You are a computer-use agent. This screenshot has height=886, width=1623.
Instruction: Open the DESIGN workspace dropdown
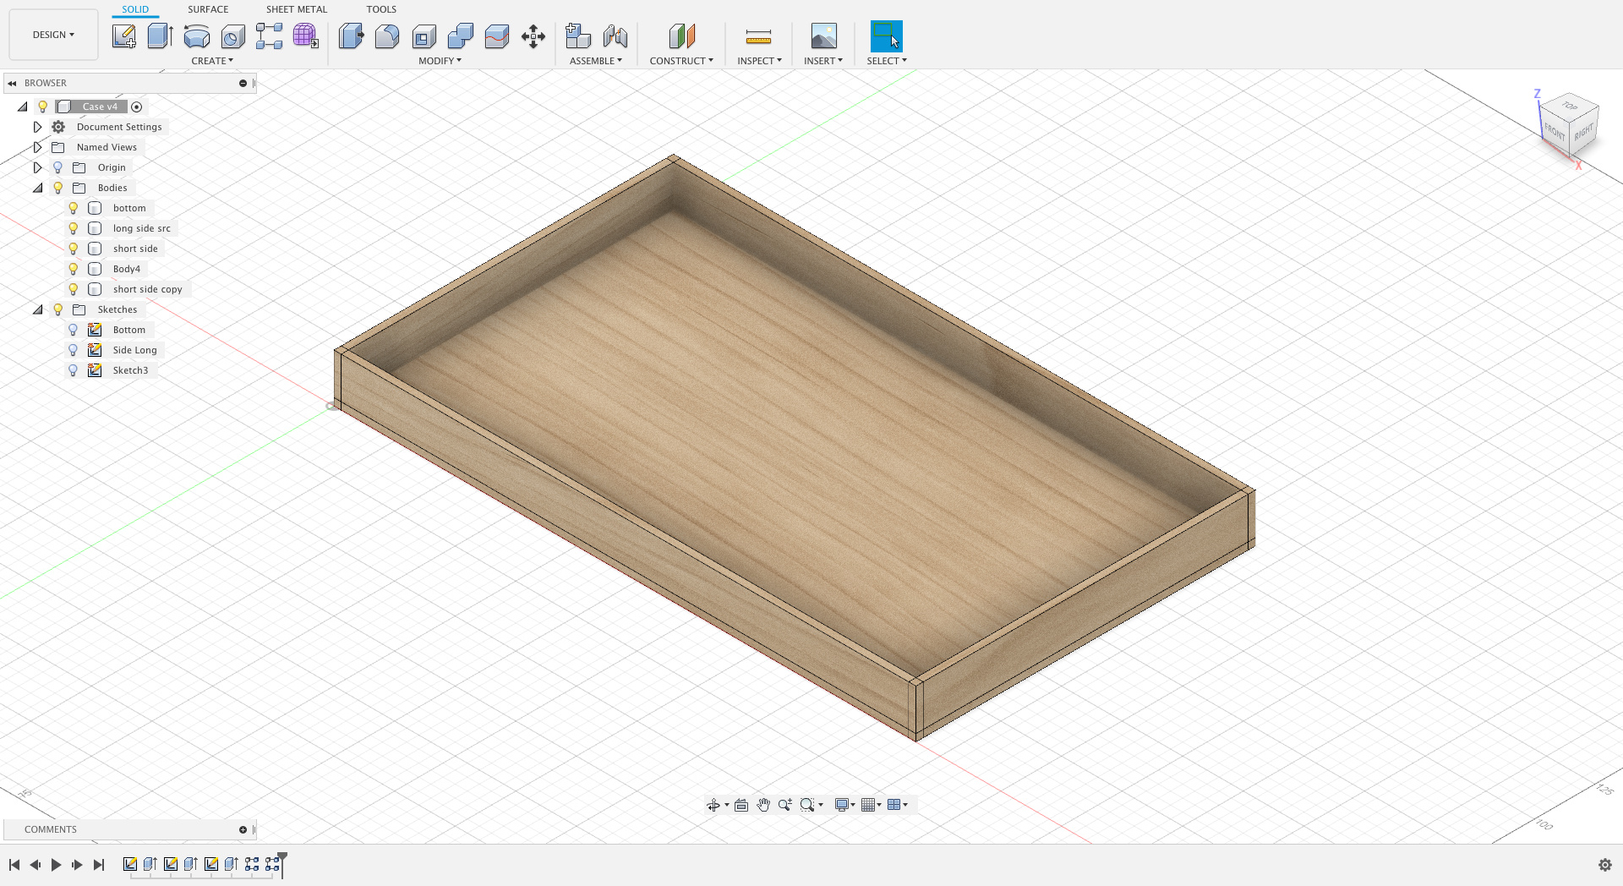[53, 35]
